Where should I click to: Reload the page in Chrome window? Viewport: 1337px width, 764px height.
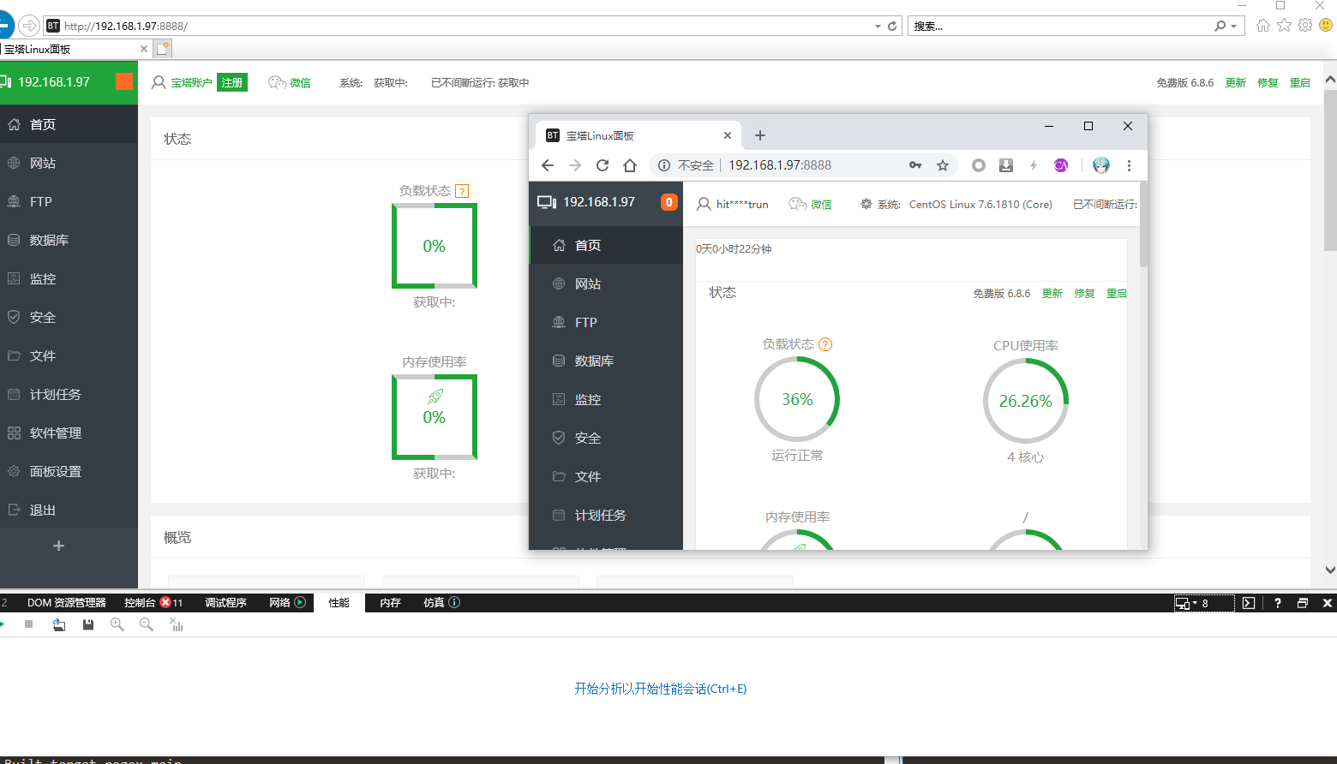point(603,165)
